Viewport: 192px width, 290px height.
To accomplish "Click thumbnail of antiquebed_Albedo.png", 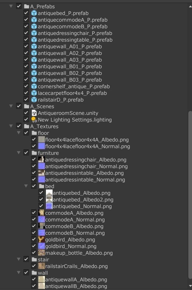I will click(x=49, y=193).
